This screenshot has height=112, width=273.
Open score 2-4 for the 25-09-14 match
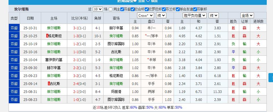tap(75, 84)
